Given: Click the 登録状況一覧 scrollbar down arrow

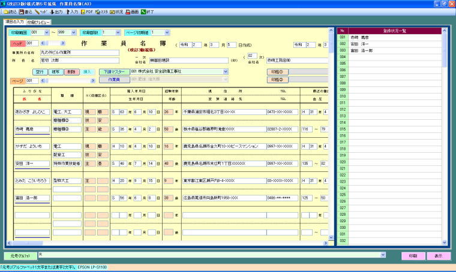Looking at the screenshot, I should pos(444,242).
